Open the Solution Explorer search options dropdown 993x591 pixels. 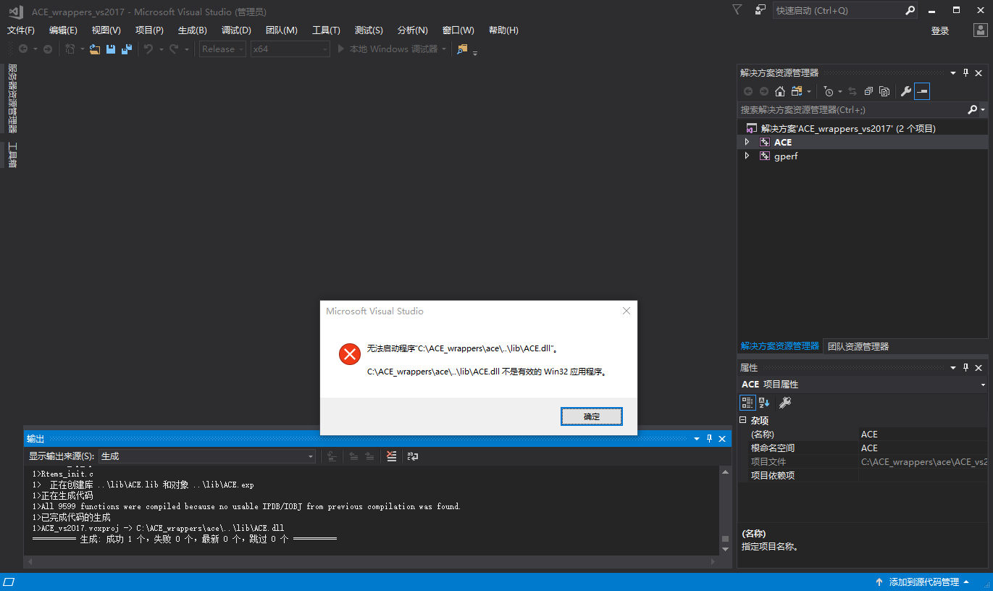pyautogui.click(x=983, y=110)
